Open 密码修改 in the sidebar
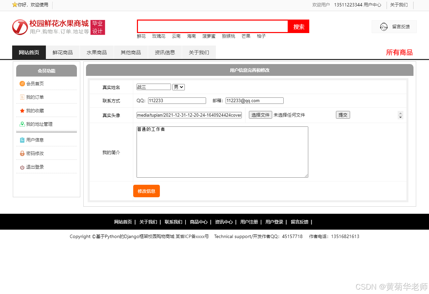Image resolution: width=429 pixels, height=294 pixels. coord(35,153)
